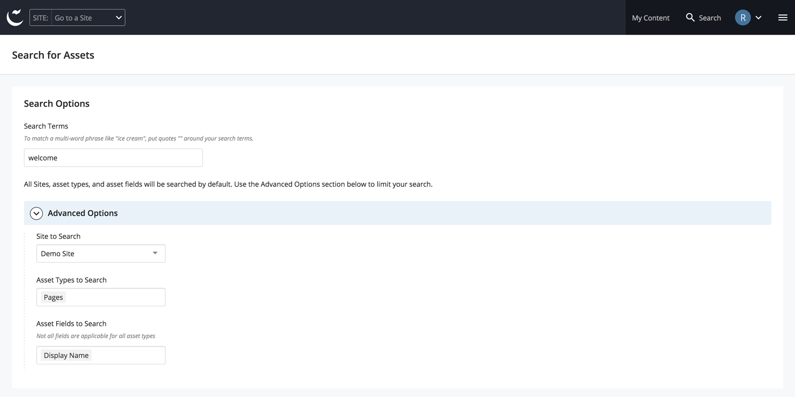Click the SITE: label in header
Viewport: 795px width, 397px height.
(x=40, y=18)
